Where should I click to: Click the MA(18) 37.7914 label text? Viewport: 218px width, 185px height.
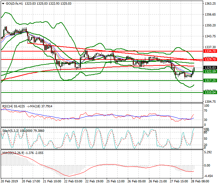[41, 106]
